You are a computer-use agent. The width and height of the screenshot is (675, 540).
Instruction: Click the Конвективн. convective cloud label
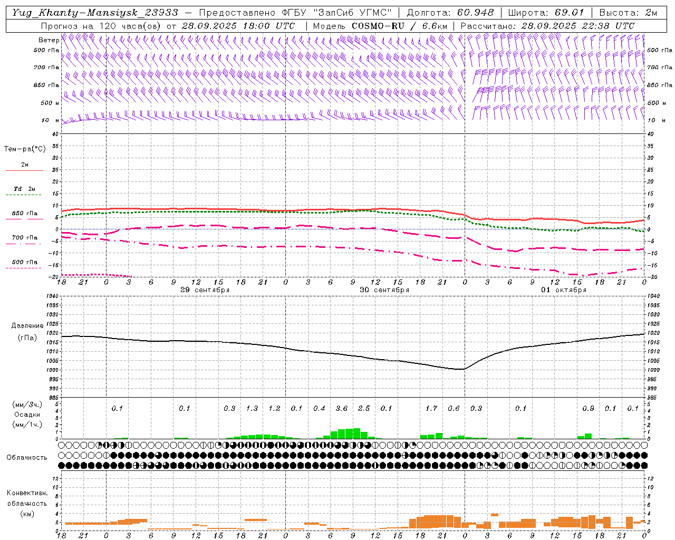pos(27,493)
